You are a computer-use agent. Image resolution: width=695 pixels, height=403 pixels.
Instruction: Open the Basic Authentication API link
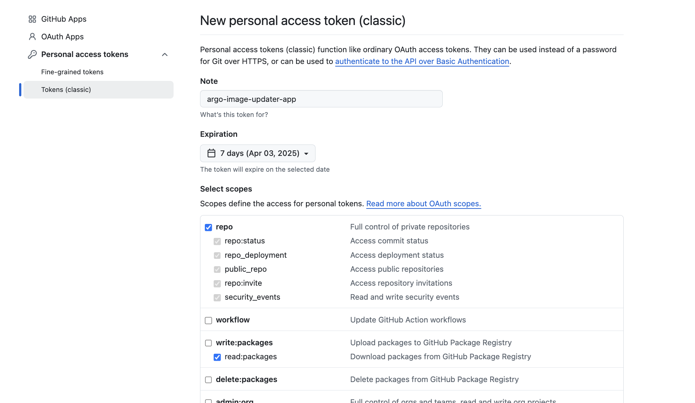click(x=422, y=61)
